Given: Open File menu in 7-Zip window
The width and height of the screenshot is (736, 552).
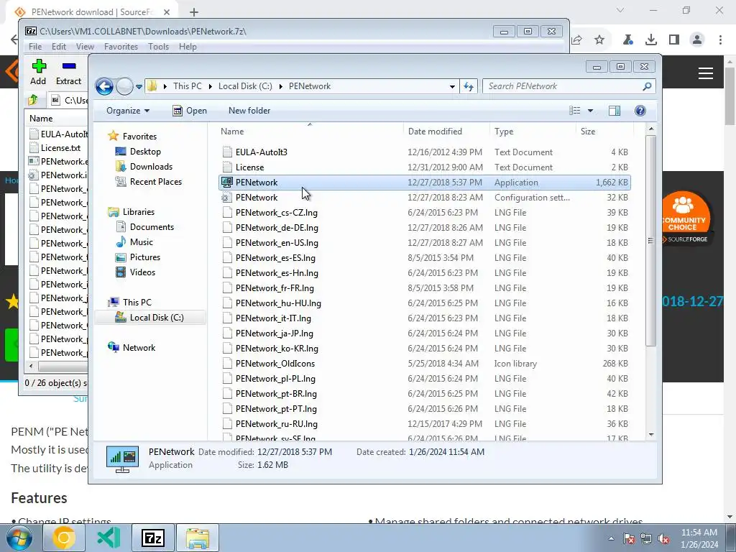Looking at the screenshot, I should pos(34,47).
